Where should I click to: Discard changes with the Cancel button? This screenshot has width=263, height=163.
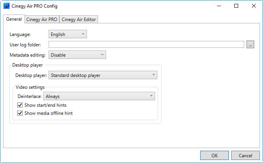[245, 155]
